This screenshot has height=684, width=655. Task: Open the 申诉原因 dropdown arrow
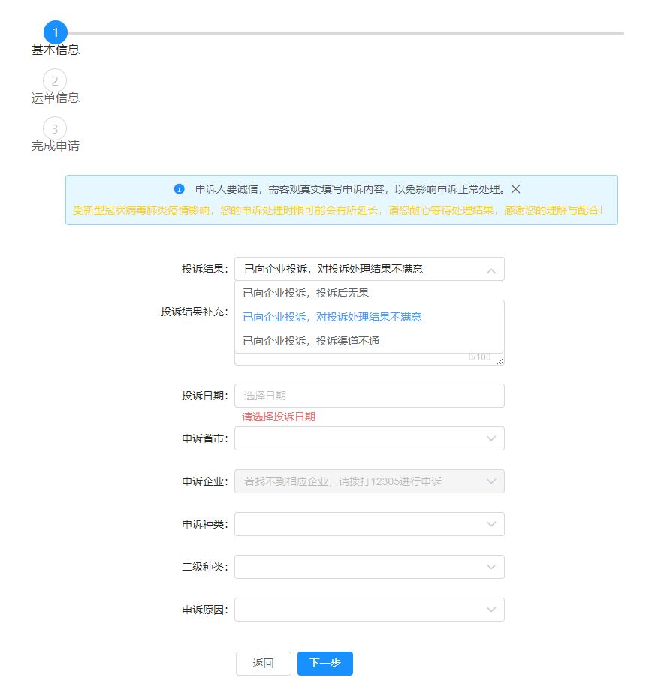pyautogui.click(x=492, y=609)
